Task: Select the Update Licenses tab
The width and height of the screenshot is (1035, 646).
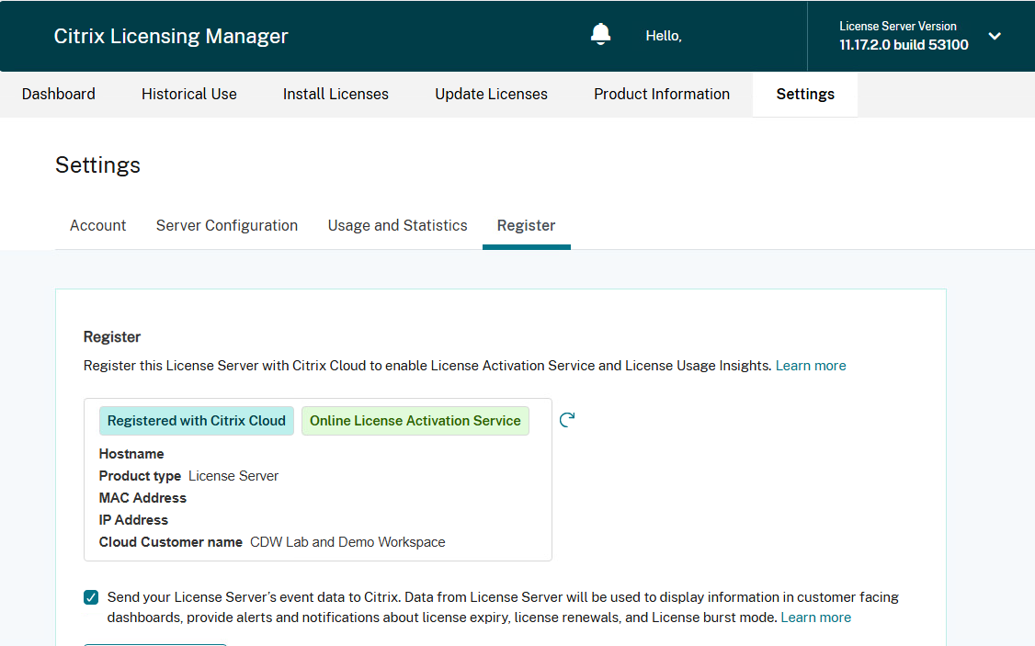Action: click(491, 94)
